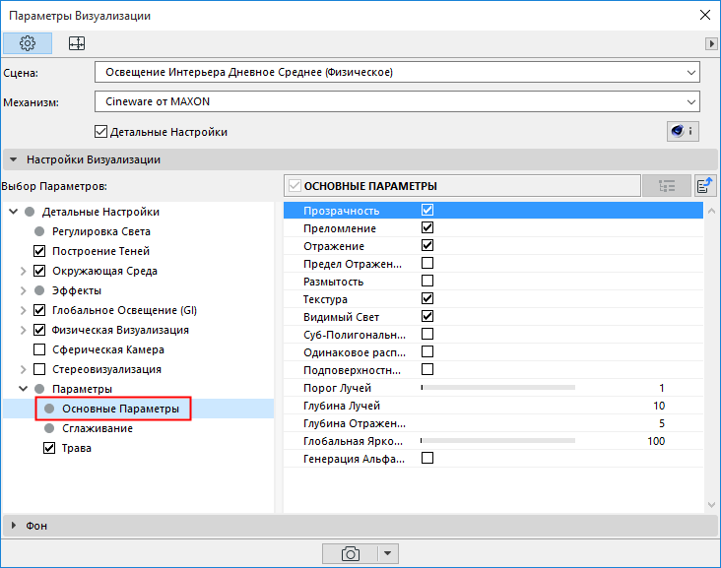This screenshot has height=568, width=721.
Task: Uncheck the Преломление checkbox
Action: [427, 227]
